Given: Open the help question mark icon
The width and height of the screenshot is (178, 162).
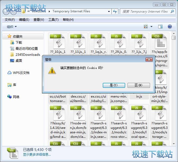Looking at the screenshot, I should tap(170, 27).
